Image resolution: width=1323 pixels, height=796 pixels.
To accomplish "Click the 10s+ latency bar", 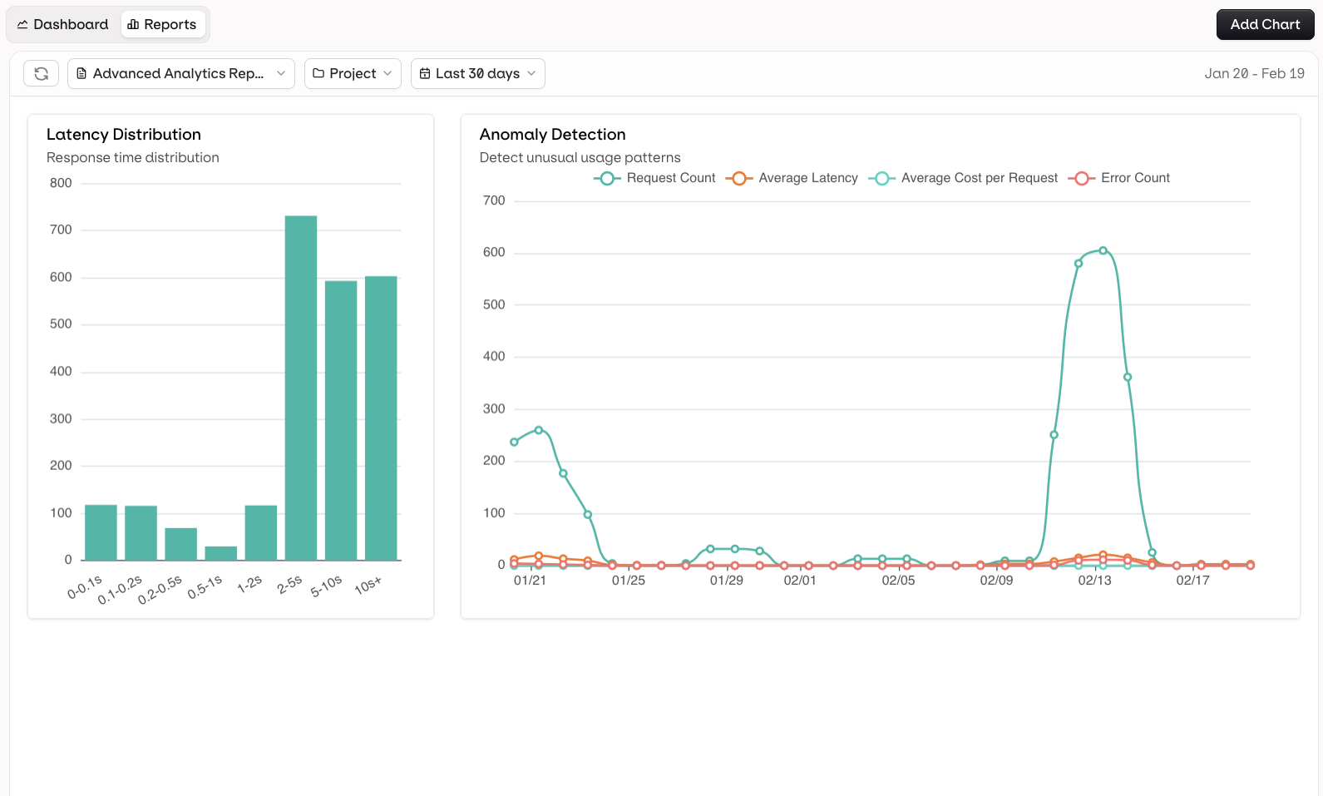I will pyautogui.click(x=381, y=418).
